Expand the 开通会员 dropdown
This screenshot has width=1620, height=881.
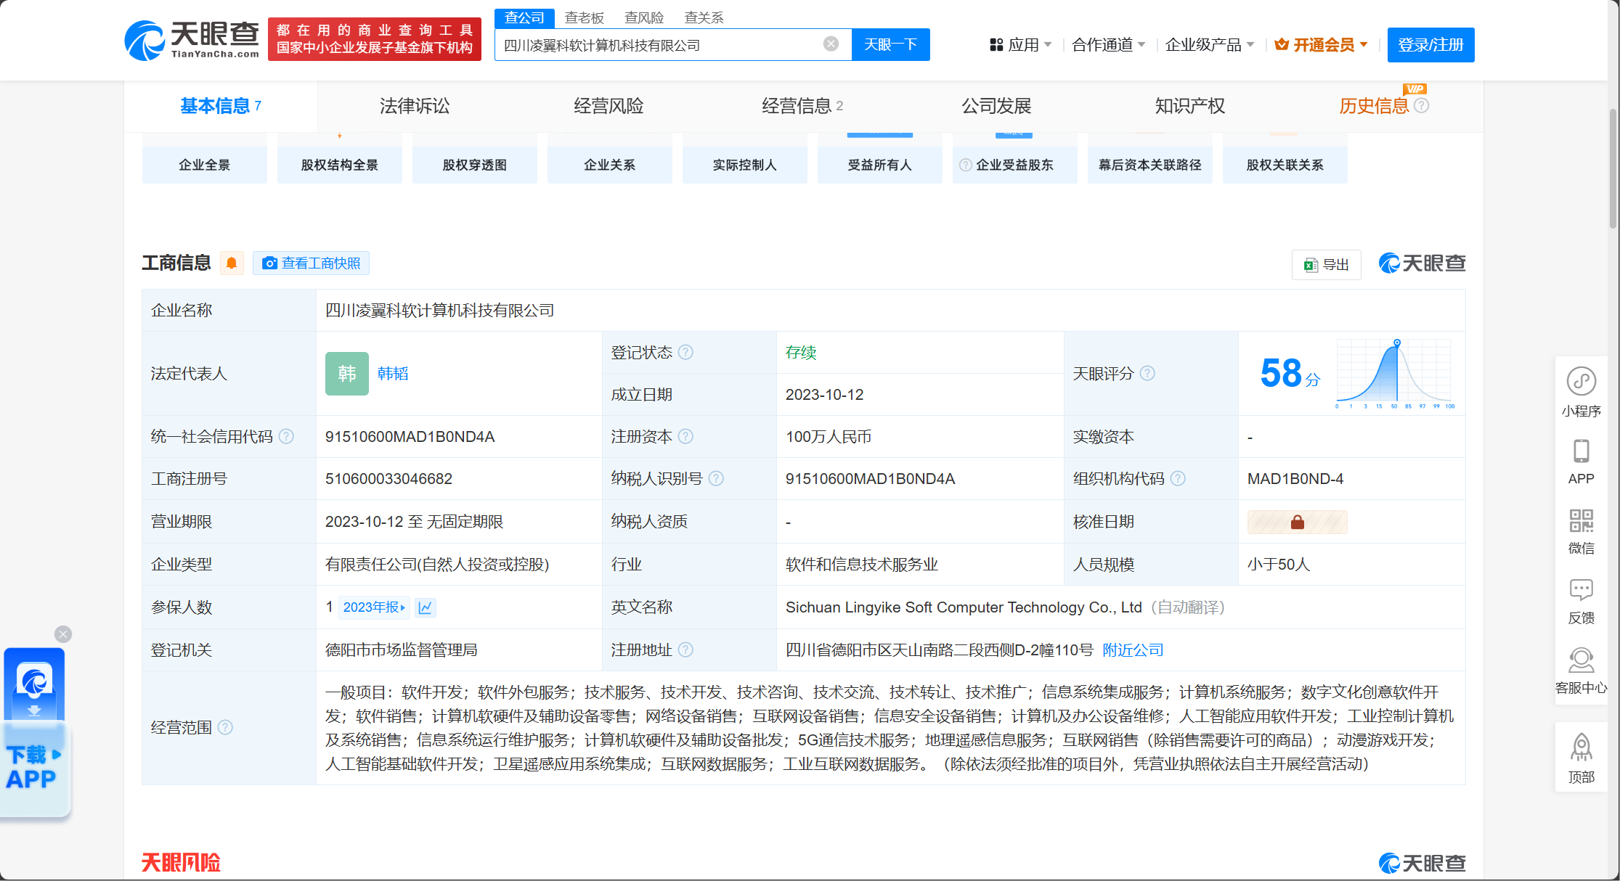(1322, 45)
